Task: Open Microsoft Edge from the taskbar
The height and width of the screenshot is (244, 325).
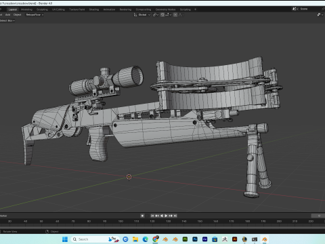Action: point(146,239)
